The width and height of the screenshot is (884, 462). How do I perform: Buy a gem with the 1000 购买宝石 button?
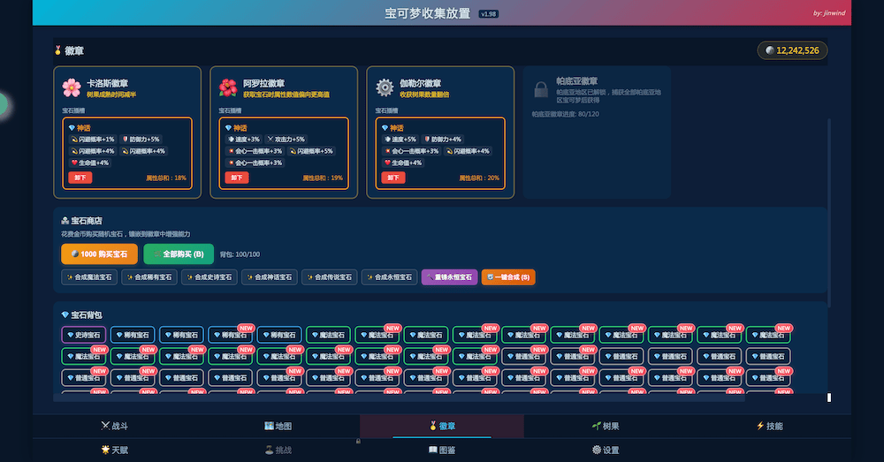point(99,254)
